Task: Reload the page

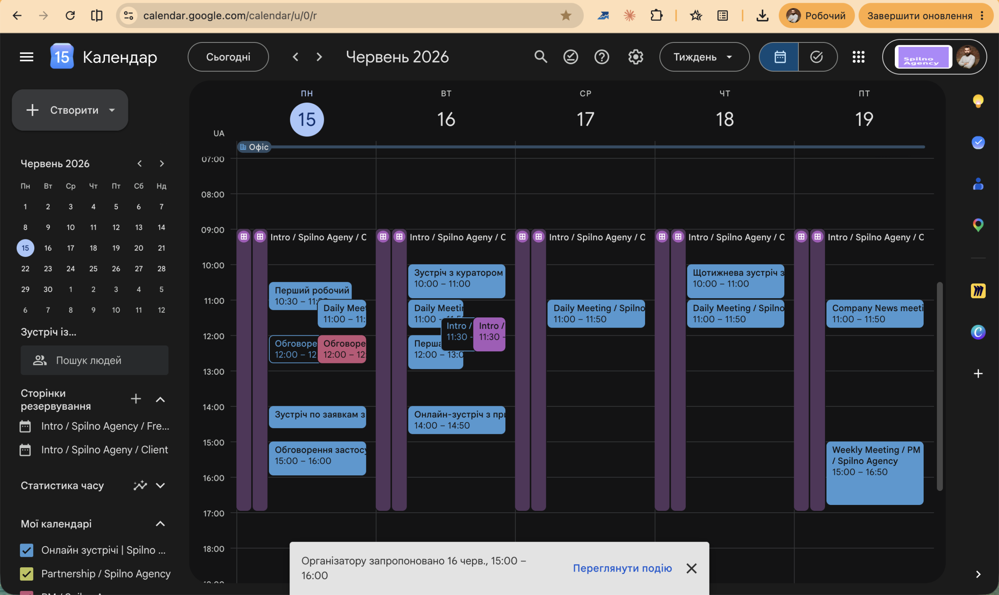Action: [x=70, y=16]
